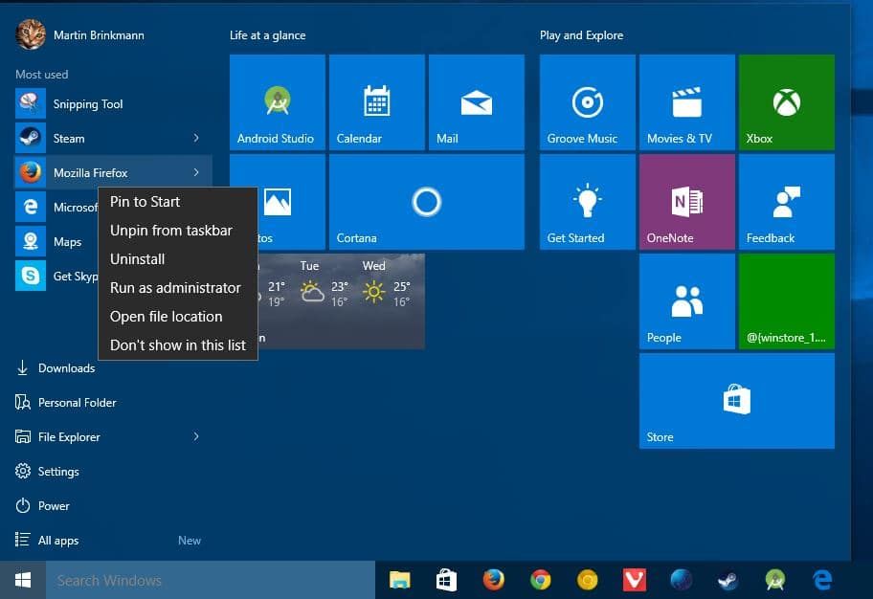Launch Vivaldi from the taskbar
This screenshot has height=599, width=873.
coord(634,580)
